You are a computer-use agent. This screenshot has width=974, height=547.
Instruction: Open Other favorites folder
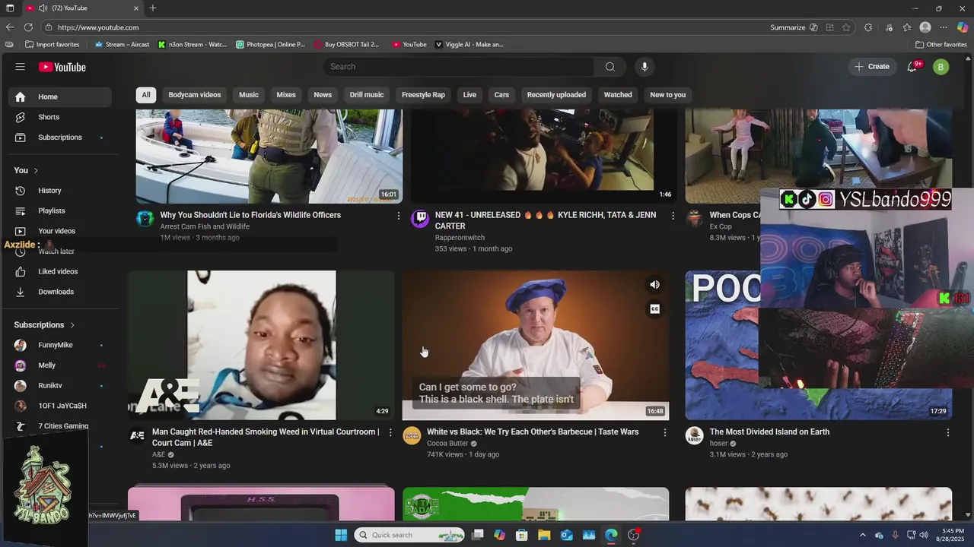(941, 45)
